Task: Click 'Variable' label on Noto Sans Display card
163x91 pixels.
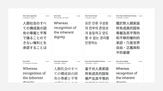Action: pyautogui.click(x=140, y=61)
